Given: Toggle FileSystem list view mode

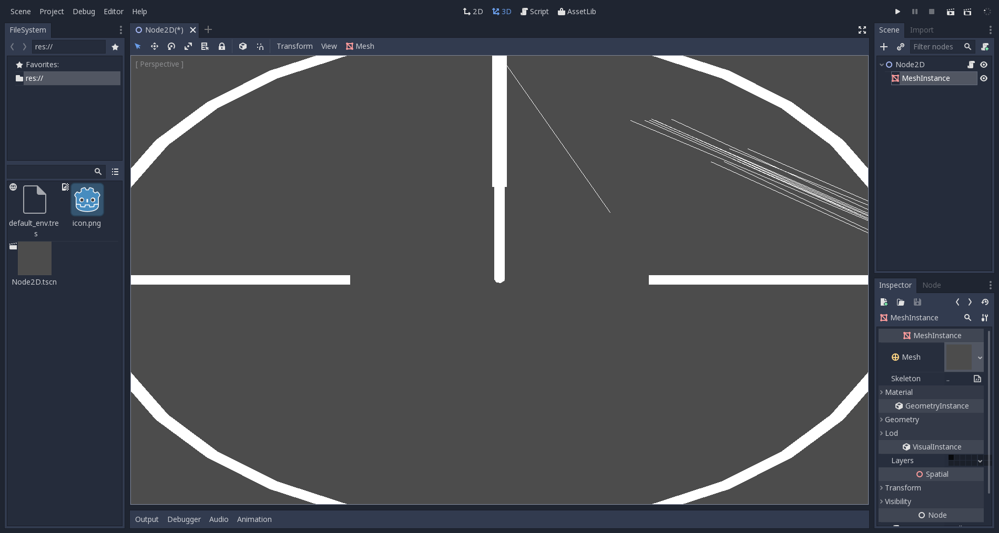Looking at the screenshot, I should tap(115, 172).
